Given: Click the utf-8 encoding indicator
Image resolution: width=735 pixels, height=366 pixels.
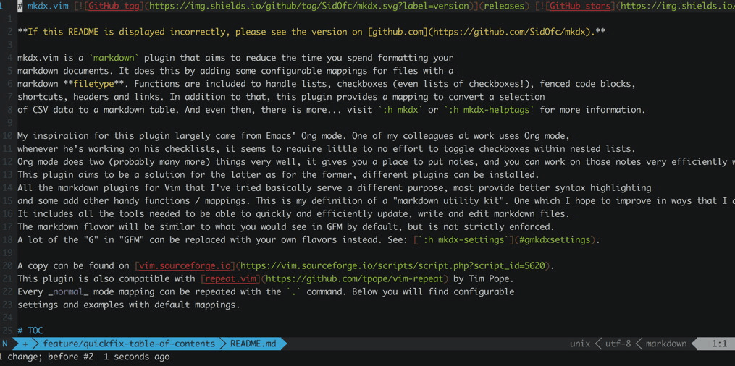Looking at the screenshot, I should 618,344.
